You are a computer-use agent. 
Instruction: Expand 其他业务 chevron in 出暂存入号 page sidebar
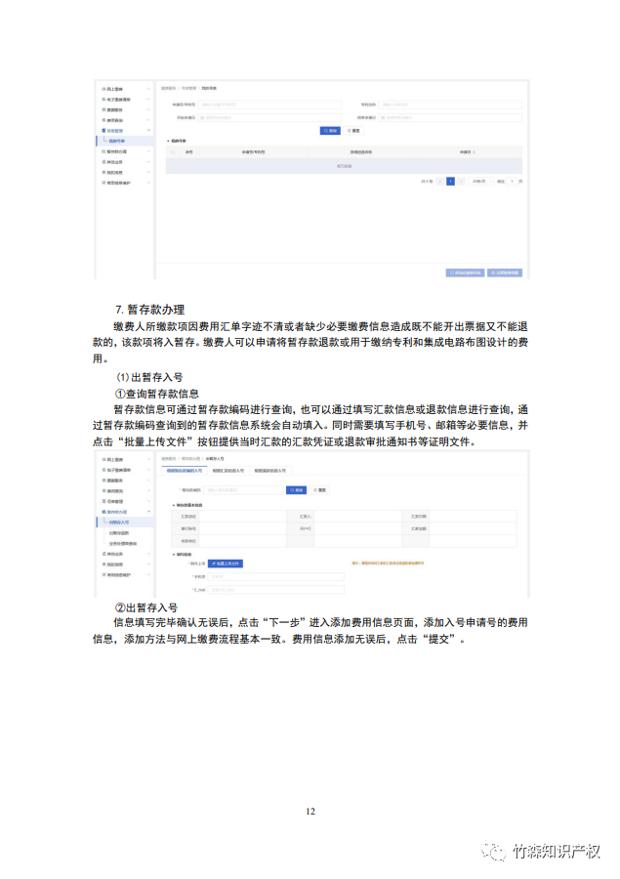[148, 554]
